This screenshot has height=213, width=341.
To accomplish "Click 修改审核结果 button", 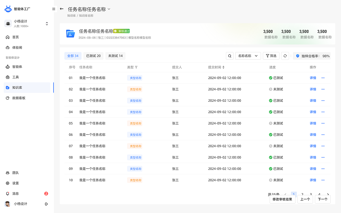I will (x=282, y=199).
